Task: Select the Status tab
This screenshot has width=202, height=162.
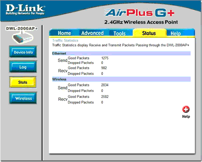Action: (x=149, y=33)
